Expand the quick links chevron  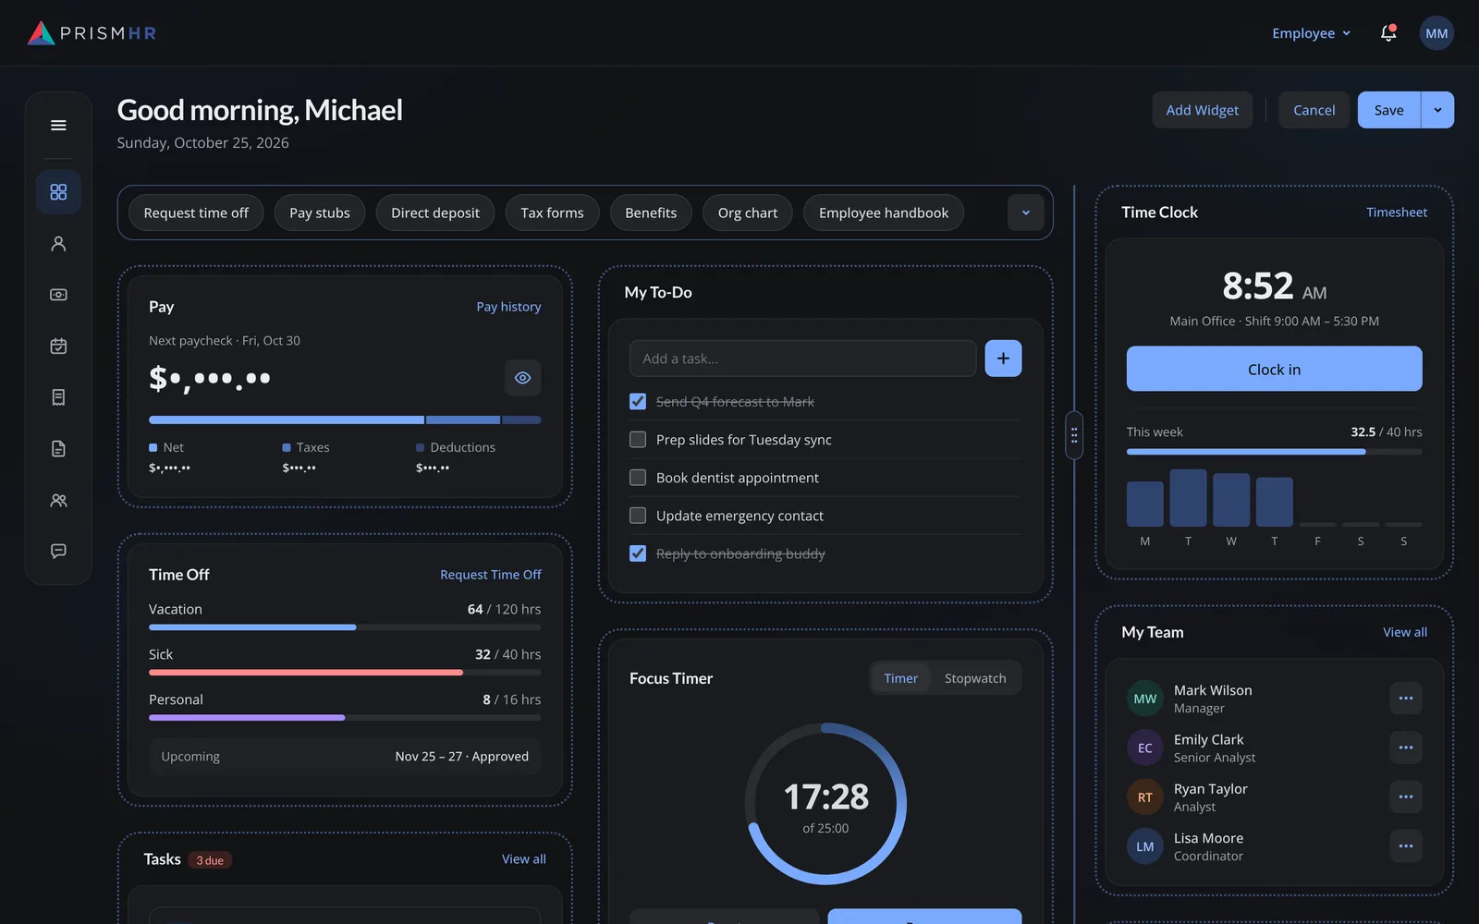[1025, 213]
